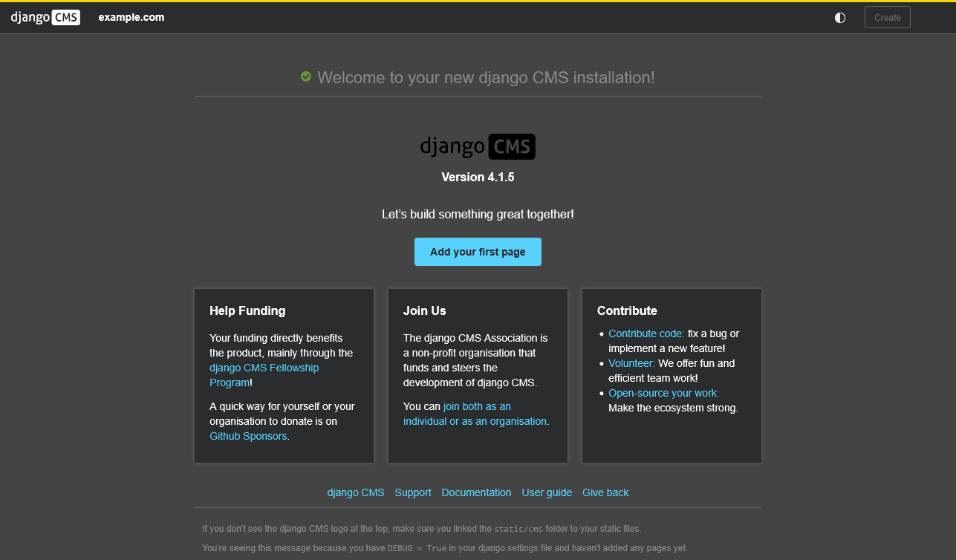
Task: Click the static/cms code text
Action: pyautogui.click(x=518, y=529)
